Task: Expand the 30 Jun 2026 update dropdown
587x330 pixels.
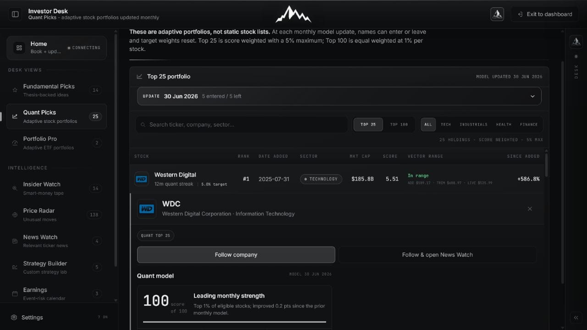Action: click(x=339, y=96)
